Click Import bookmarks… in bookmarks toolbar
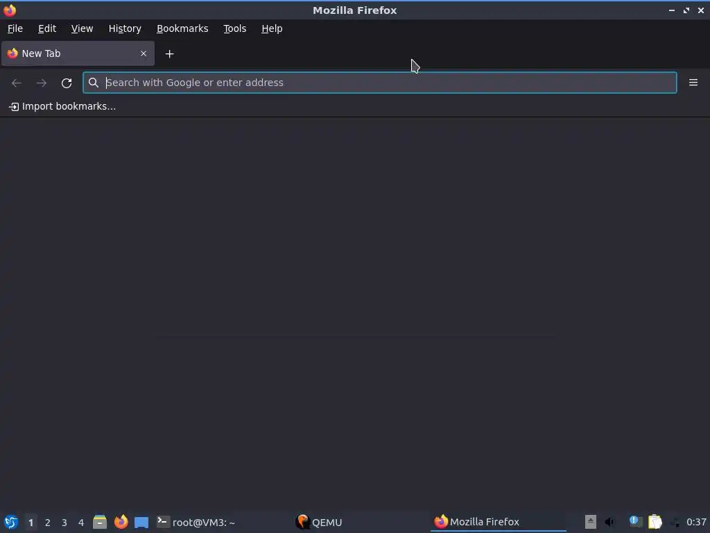The width and height of the screenshot is (710, 533). click(x=62, y=106)
